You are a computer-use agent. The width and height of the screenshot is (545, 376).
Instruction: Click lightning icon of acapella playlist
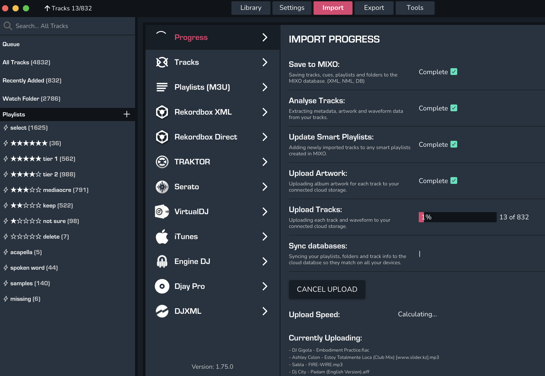(6, 252)
